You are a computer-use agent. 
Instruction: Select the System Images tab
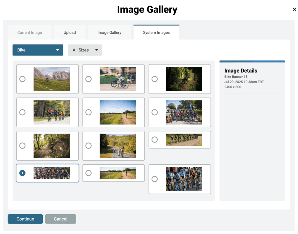156,33
